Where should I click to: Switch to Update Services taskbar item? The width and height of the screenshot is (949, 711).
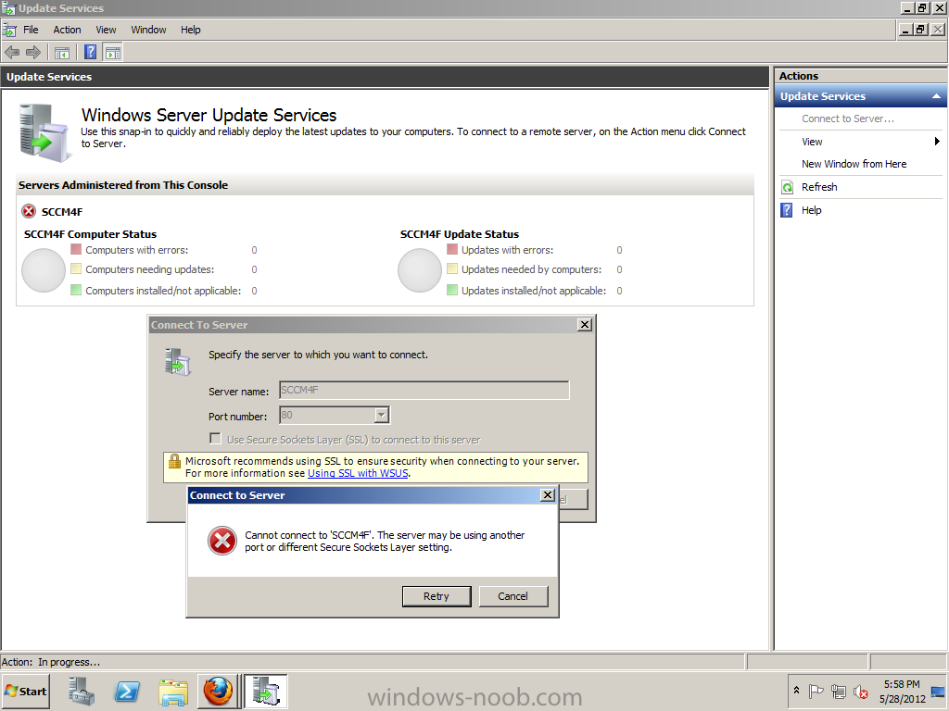[266, 691]
